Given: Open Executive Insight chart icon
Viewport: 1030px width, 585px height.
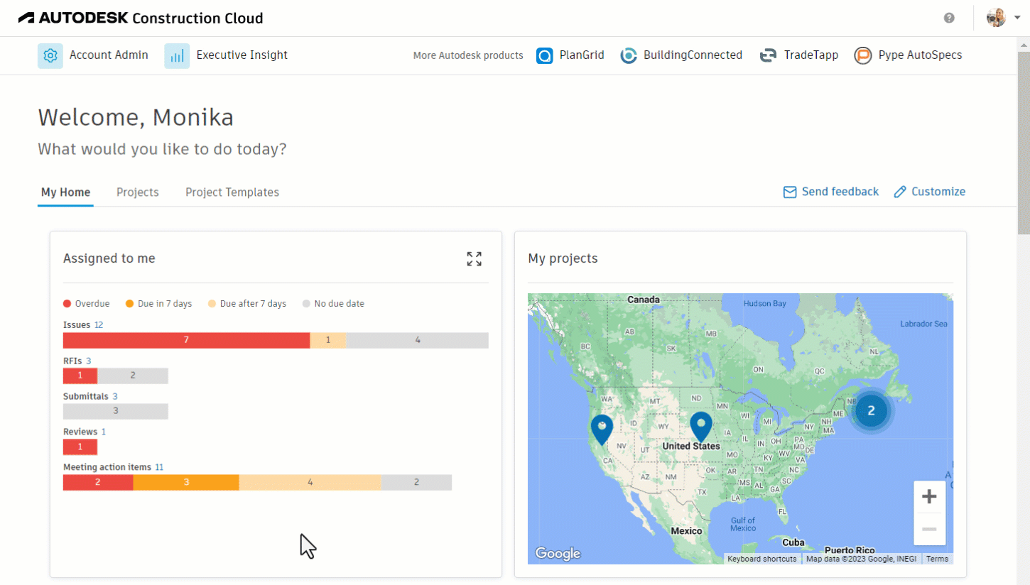Looking at the screenshot, I should coord(177,55).
